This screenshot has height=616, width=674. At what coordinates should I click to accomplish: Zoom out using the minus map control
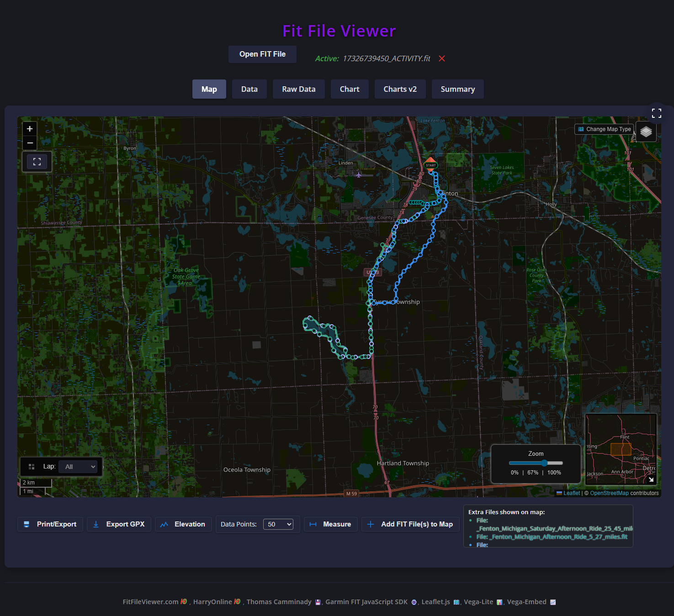29,143
